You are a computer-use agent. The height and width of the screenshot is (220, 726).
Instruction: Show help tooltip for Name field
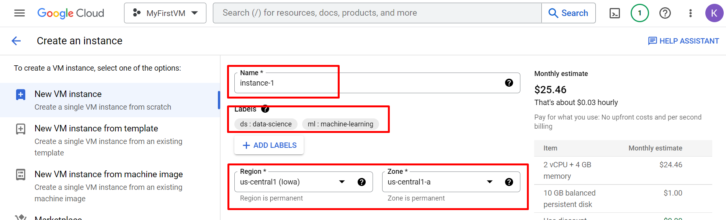tap(509, 83)
